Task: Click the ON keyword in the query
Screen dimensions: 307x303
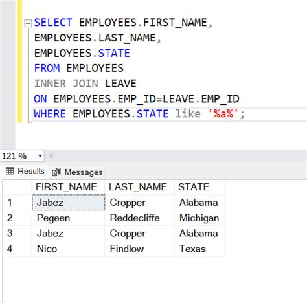Action: (x=40, y=99)
